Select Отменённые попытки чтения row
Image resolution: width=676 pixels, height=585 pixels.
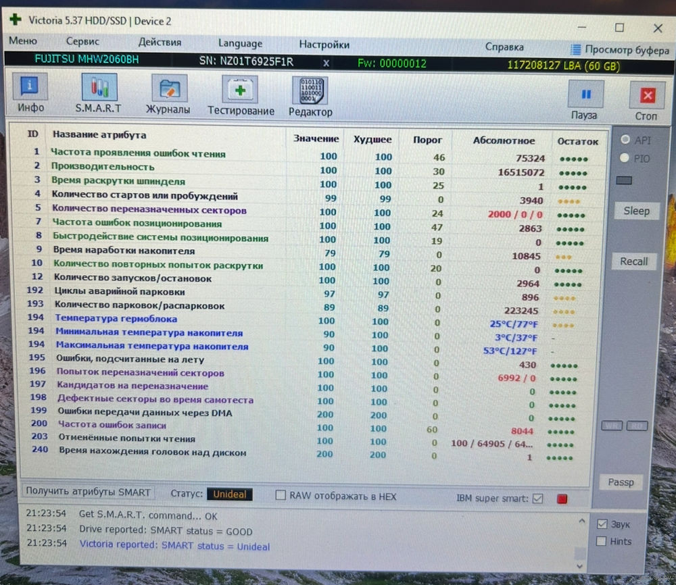tap(306, 440)
